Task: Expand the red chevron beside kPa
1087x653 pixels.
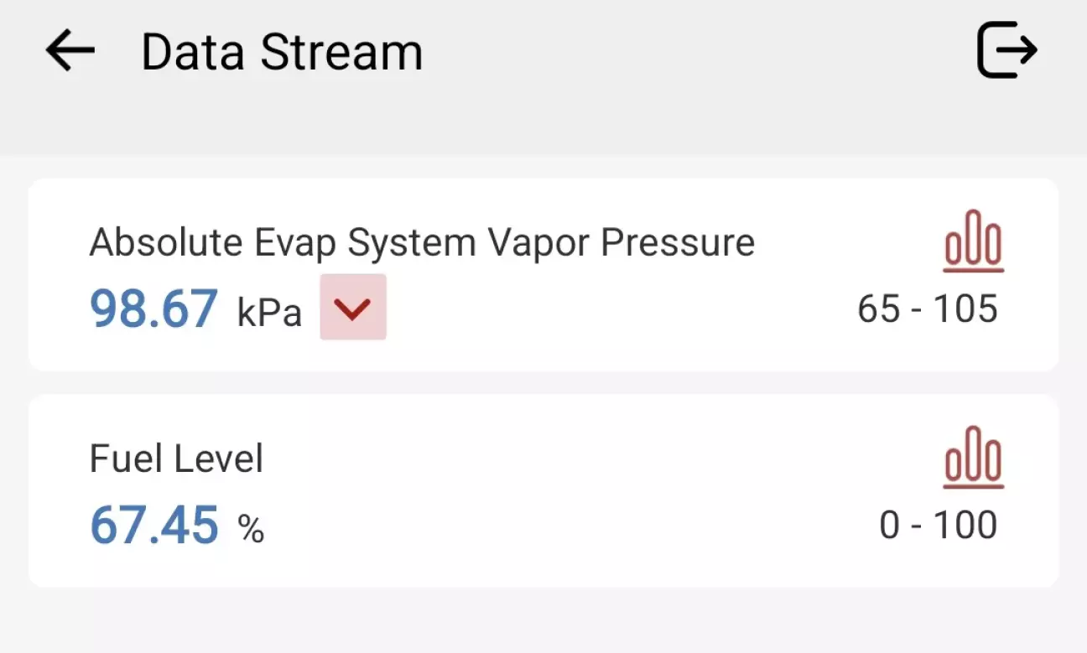Action: (353, 308)
